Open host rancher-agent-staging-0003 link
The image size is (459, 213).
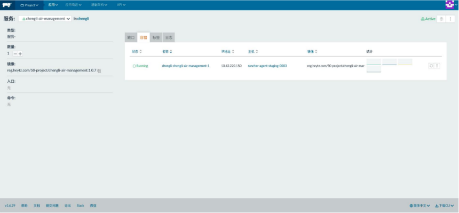pyautogui.click(x=267, y=66)
